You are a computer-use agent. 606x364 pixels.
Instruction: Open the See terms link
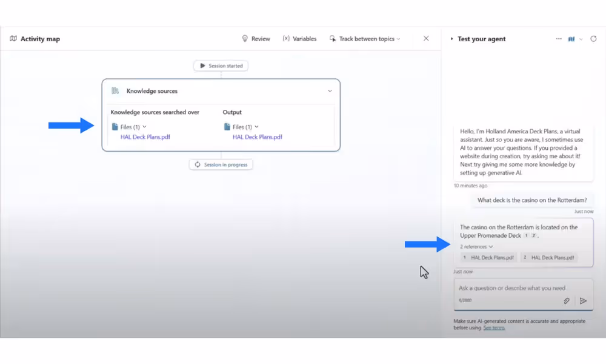pos(494,328)
